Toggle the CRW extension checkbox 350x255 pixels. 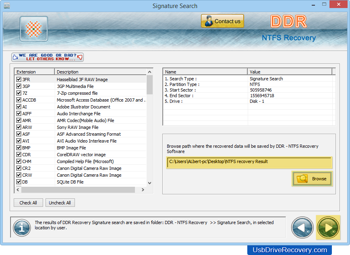(x=19, y=175)
